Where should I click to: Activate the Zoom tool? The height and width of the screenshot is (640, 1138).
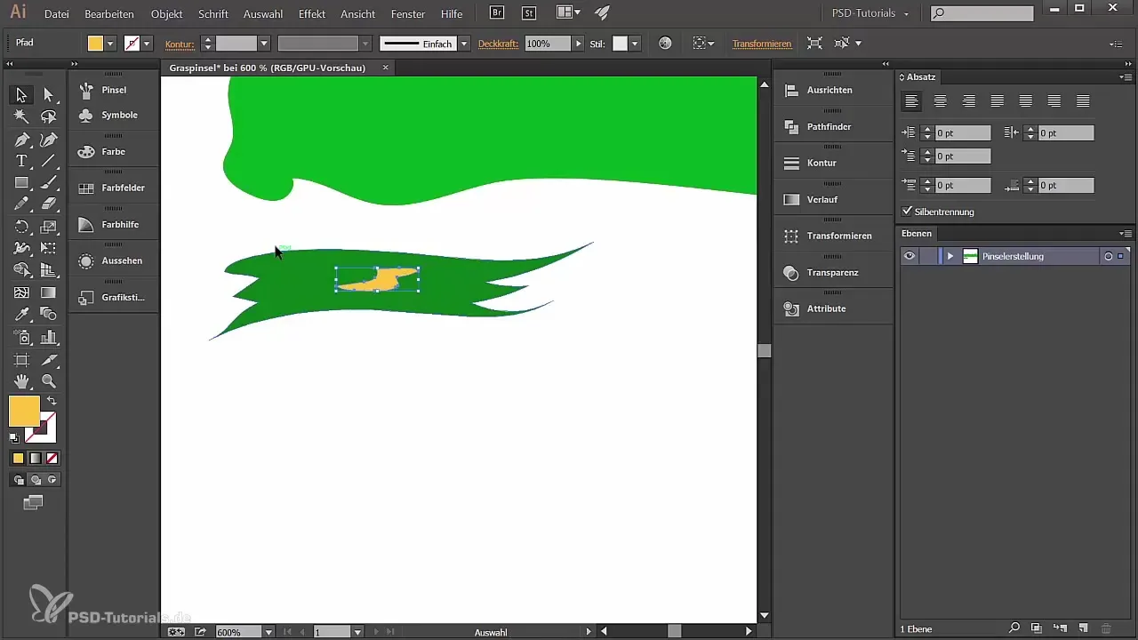[x=49, y=381]
